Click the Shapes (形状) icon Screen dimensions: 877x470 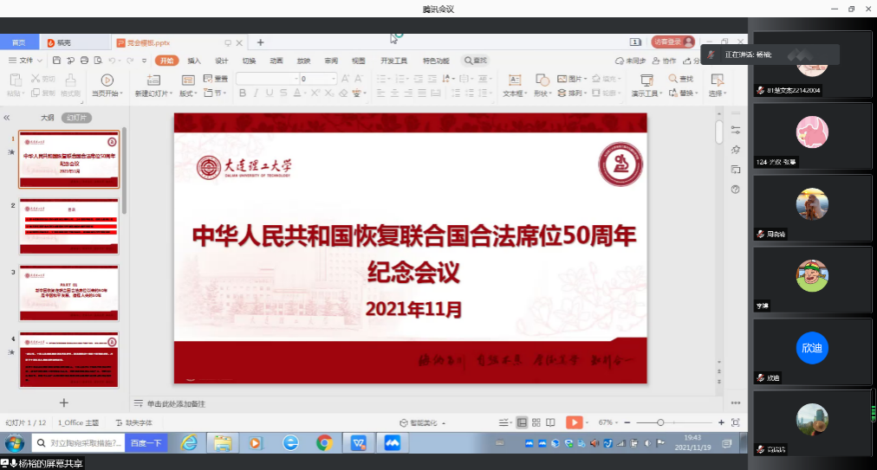click(542, 80)
